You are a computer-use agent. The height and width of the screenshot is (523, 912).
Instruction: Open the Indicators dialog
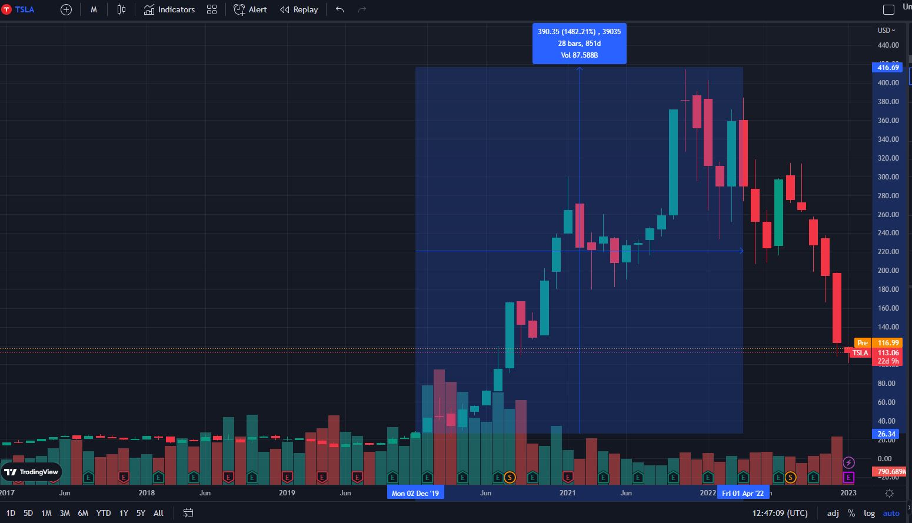[169, 9]
